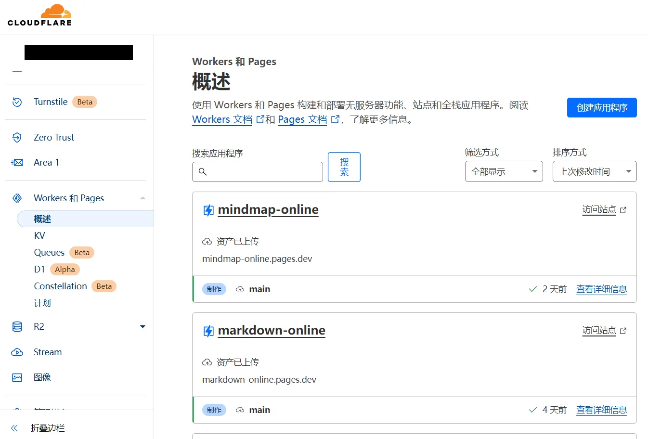This screenshot has width=648, height=439.
Task: Click the 搜索 button
Action: [x=344, y=167]
